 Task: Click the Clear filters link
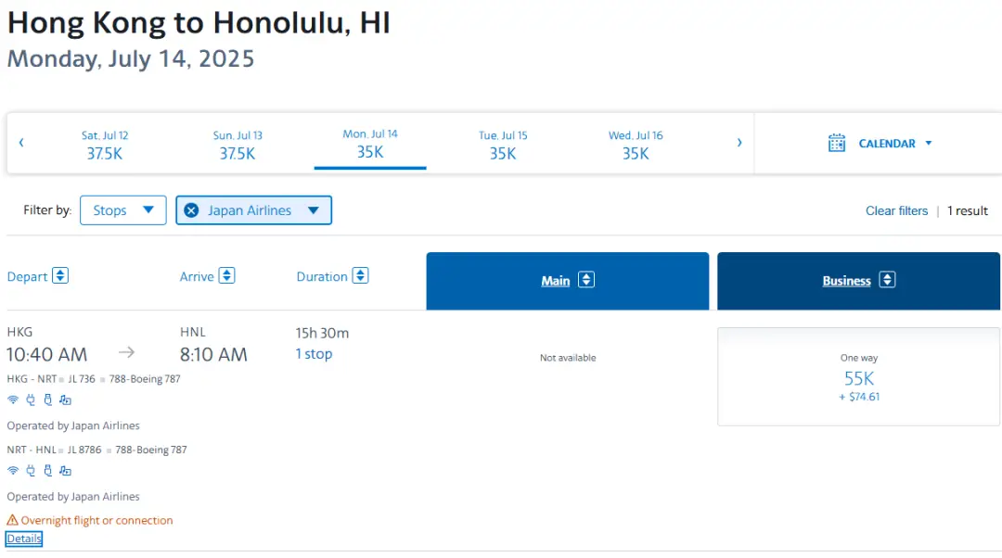coord(896,210)
